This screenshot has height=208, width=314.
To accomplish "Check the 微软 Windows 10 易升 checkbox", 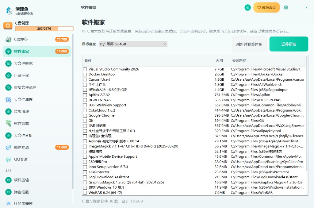I will click(85, 187).
